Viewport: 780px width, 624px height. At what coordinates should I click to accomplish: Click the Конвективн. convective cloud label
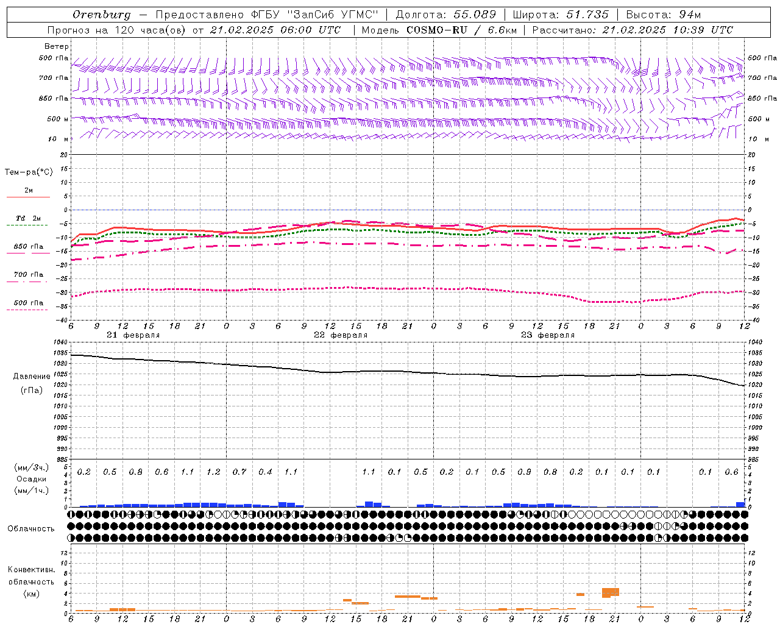pos(31,570)
